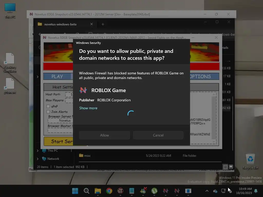Enable the Join Alerts checkbox
Screen dimensions: 263x197
coord(48,112)
